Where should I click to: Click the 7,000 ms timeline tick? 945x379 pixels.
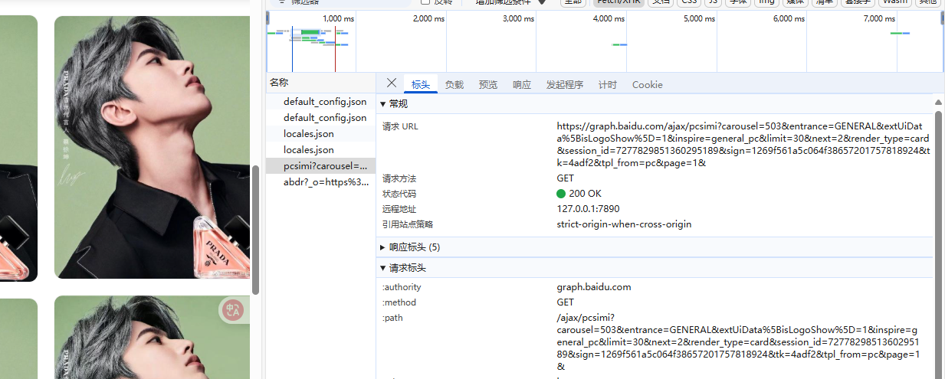[878, 18]
